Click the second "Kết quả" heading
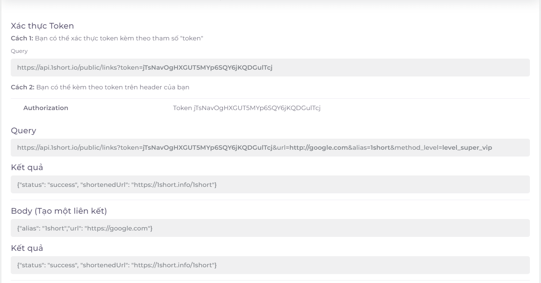 tap(27, 248)
